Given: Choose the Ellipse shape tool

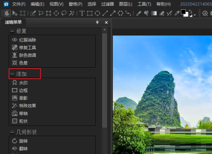Looking at the screenshot, I should [x=98, y=13].
